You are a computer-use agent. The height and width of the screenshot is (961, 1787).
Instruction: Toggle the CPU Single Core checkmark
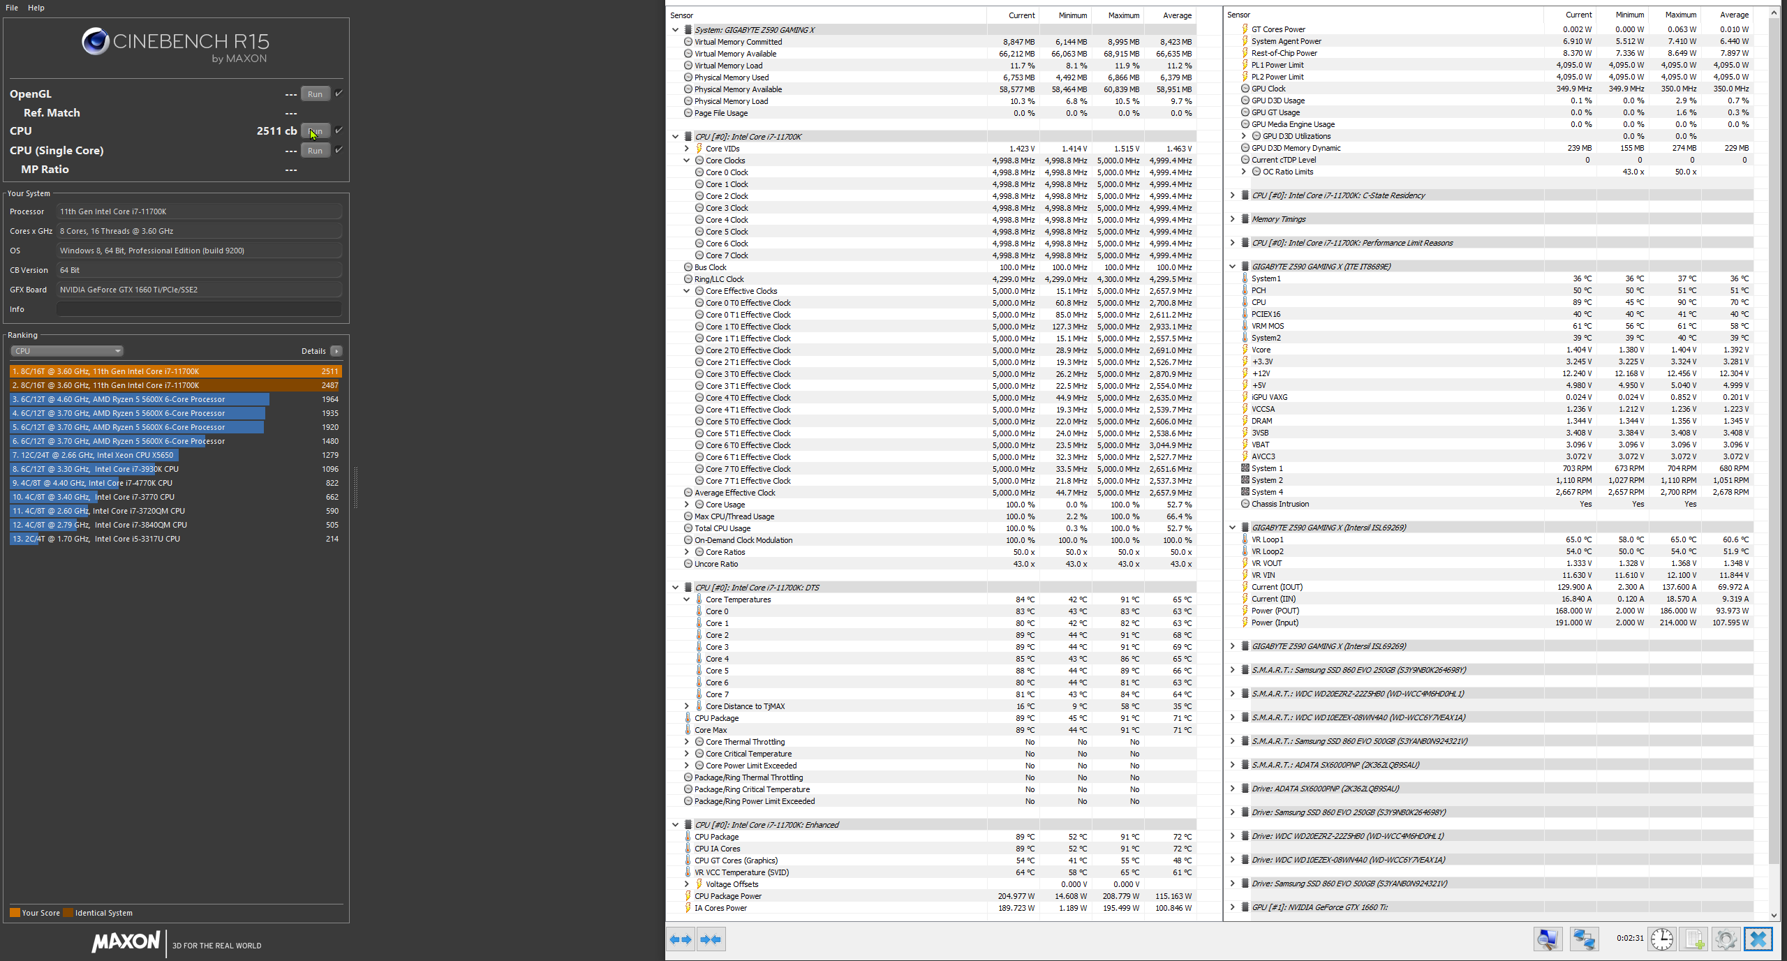click(339, 150)
